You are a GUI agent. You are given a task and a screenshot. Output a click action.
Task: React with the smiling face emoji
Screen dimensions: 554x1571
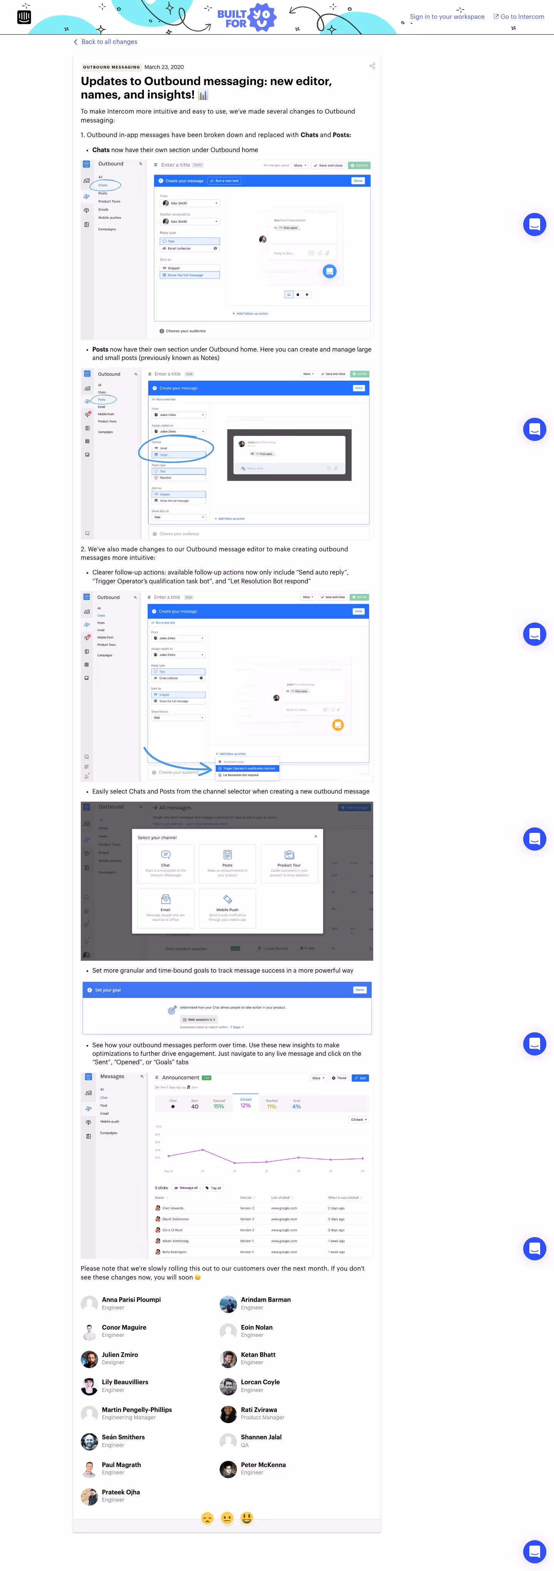(x=246, y=1518)
